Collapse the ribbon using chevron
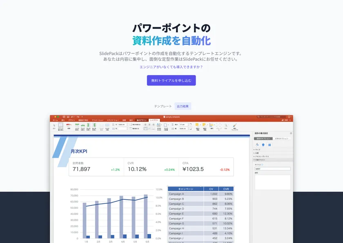This screenshot has height=243, width=343. pyautogui.click(x=290, y=120)
